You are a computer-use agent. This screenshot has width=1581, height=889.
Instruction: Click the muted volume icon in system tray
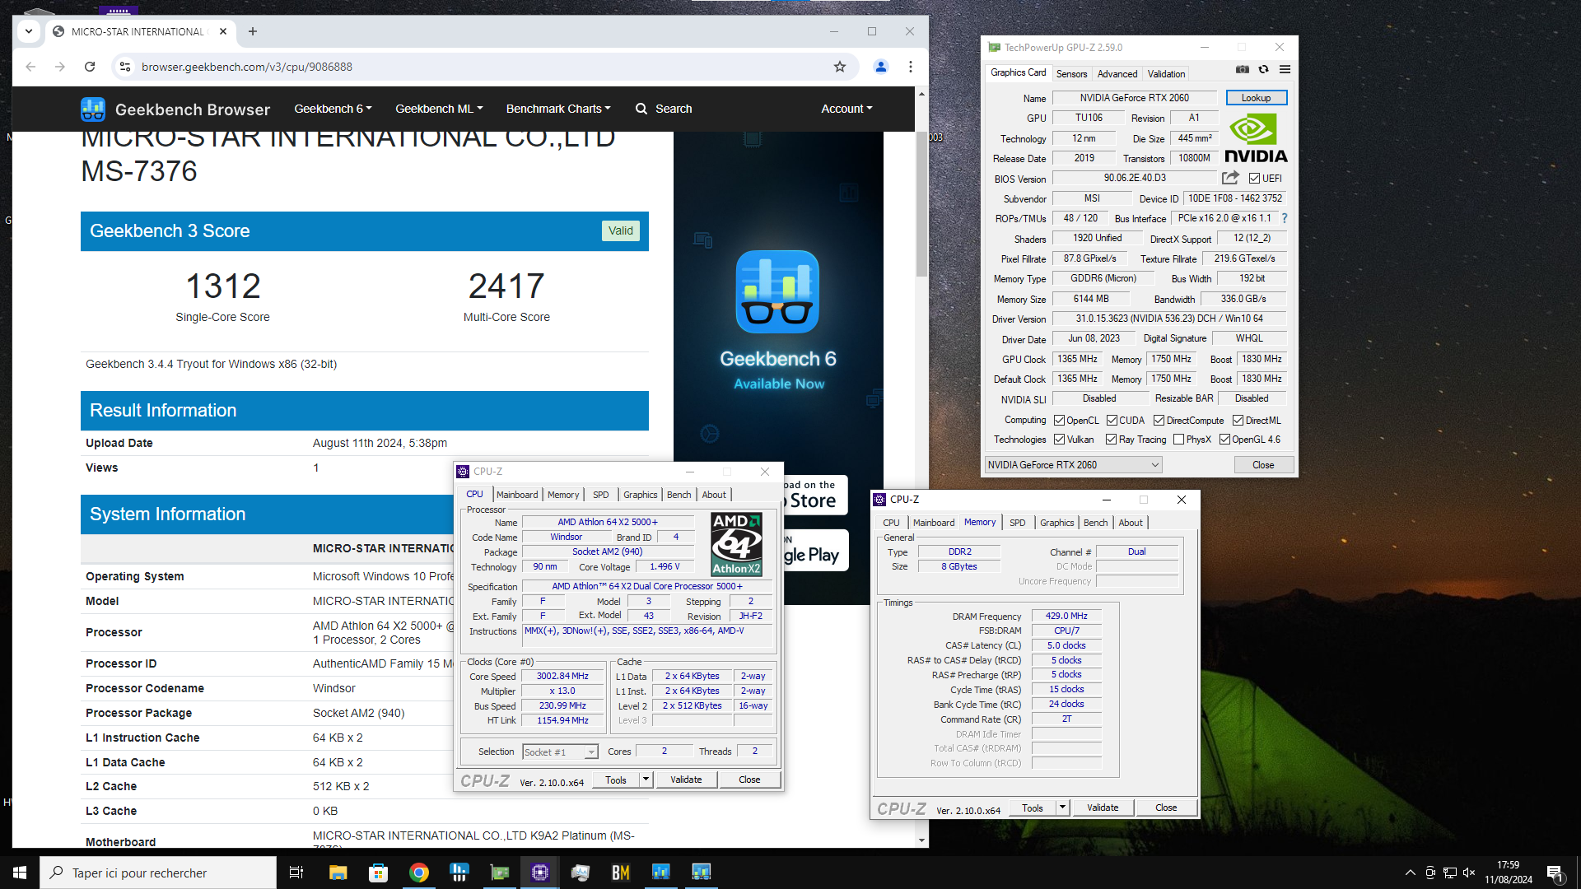pos(1469,873)
